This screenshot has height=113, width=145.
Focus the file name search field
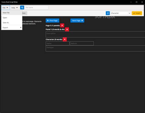tap(37, 8)
